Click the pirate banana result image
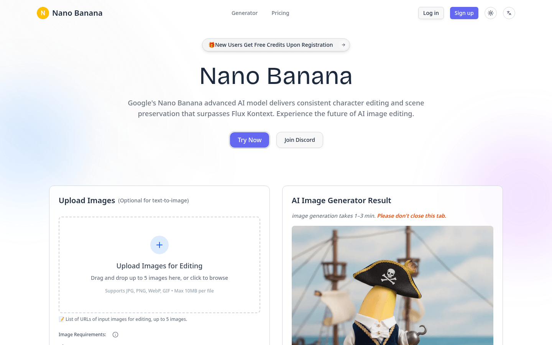 click(x=393, y=285)
